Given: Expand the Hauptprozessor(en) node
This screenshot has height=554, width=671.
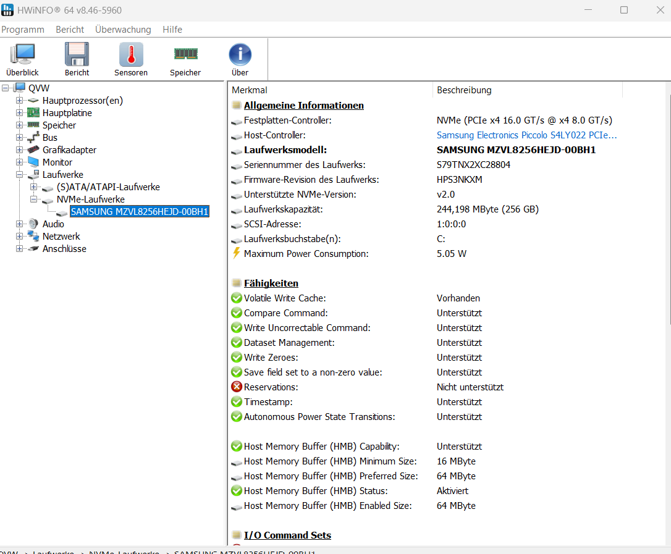Looking at the screenshot, I should (19, 100).
